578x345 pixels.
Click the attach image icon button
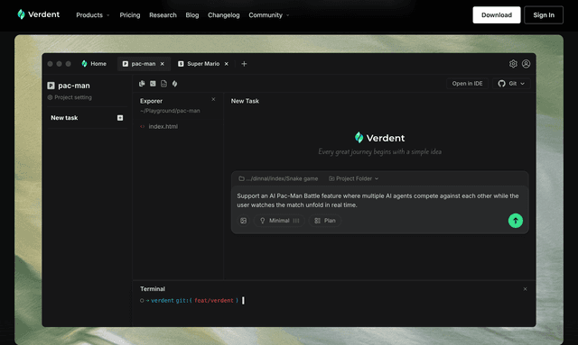click(243, 221)
